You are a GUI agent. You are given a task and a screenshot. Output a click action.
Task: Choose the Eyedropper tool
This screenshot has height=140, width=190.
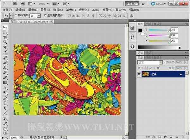click(x=5, y=51)
